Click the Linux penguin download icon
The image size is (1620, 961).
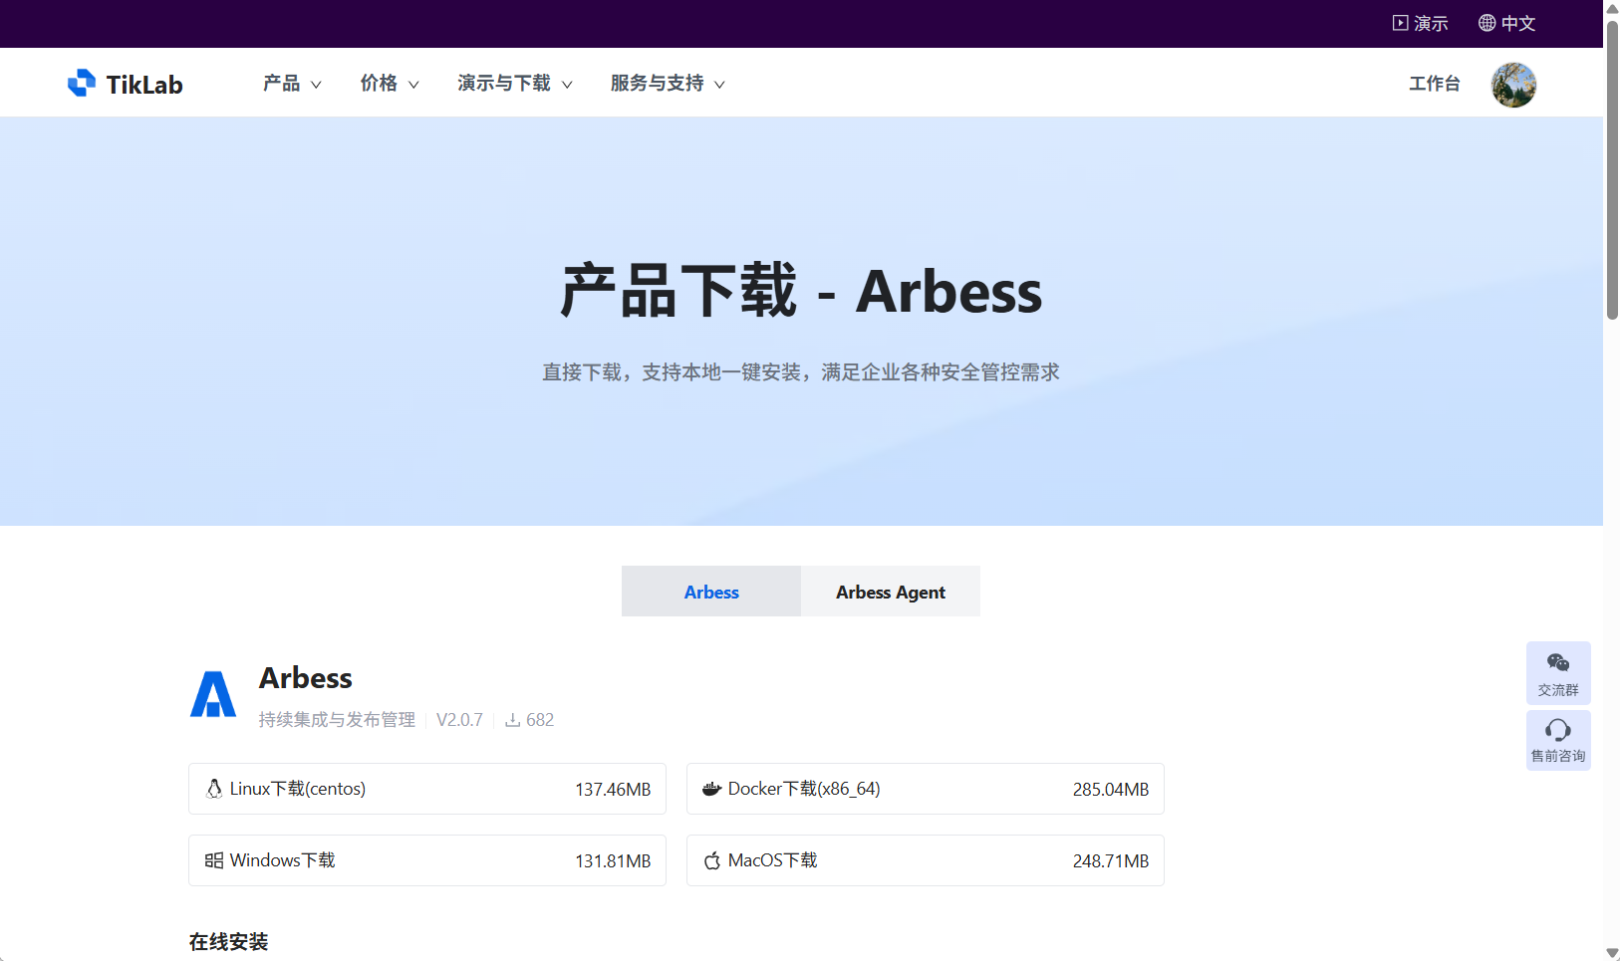coord(213,788)
